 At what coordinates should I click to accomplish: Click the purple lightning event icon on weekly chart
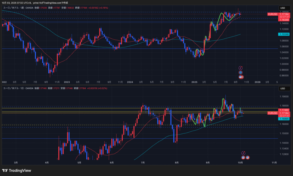241,68
